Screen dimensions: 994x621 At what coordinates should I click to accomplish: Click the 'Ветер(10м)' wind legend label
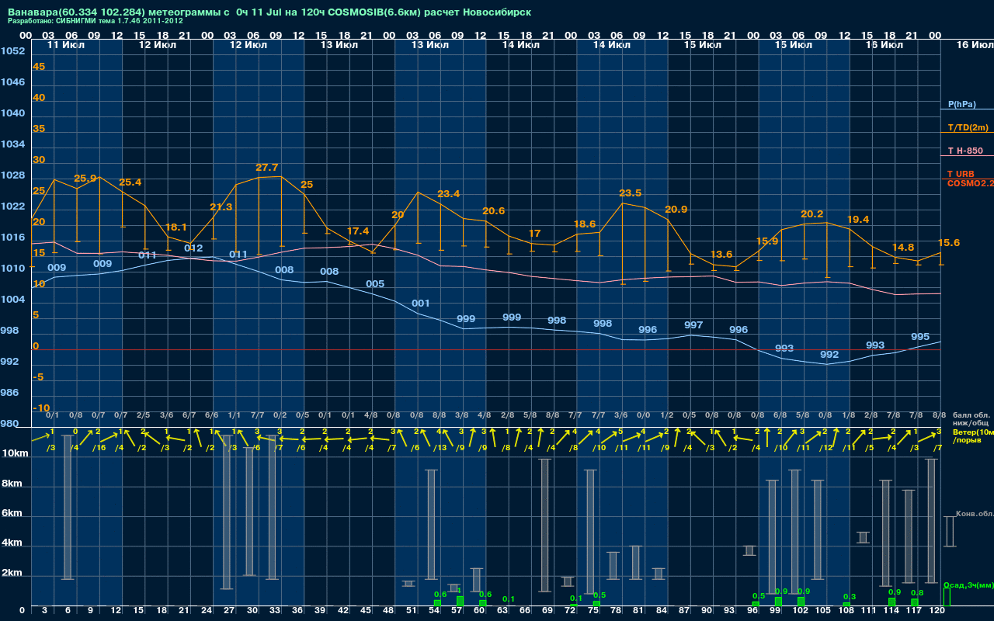coord(973,432)
